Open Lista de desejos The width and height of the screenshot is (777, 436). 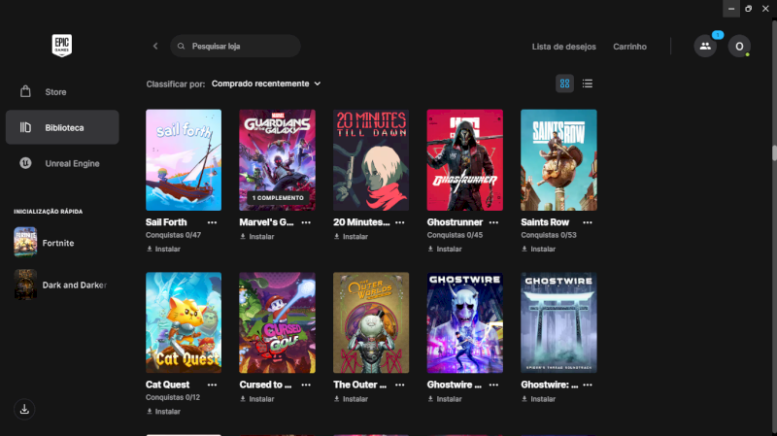pos(564,47)
